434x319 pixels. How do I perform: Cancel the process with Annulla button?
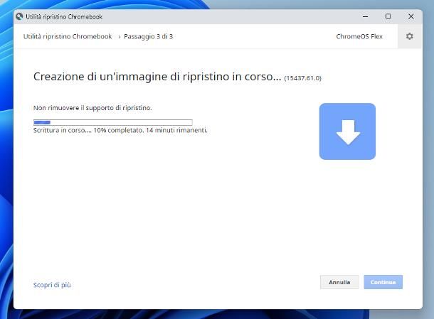(339, 282)
